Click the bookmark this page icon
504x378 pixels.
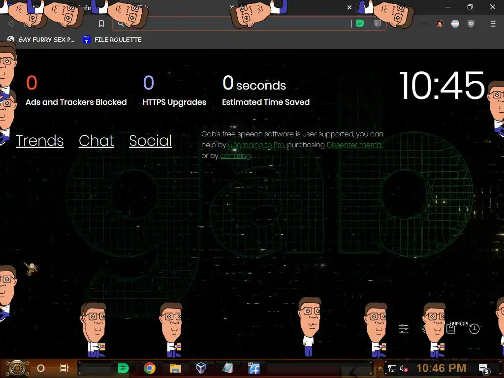click(101, 24)
